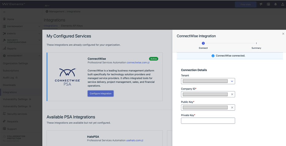This screenshot has height=146, width=286.
Task: Clear the Public Key field
Action: click(232, 107)
